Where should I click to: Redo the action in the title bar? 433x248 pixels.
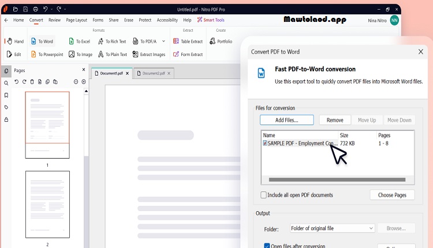tap(59, 9)
